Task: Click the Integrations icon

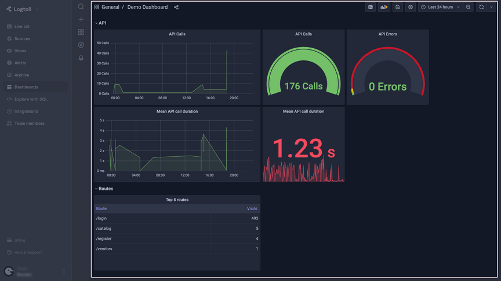Action: [9, 111]
